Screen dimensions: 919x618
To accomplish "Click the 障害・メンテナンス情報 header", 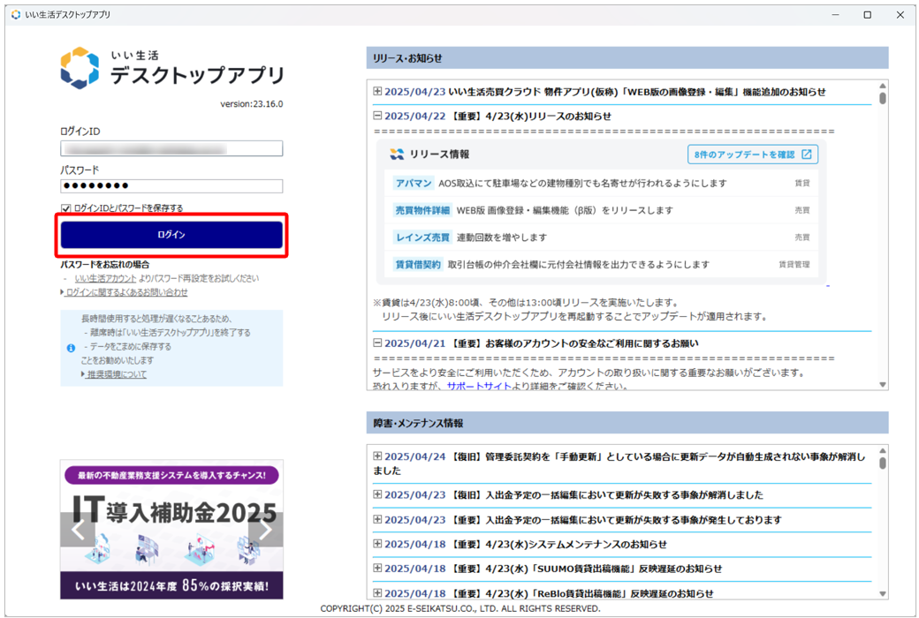I will [627, 423].
